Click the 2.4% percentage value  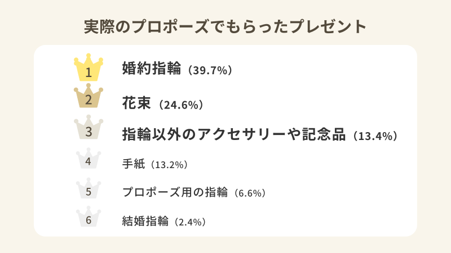pos(188,222)
